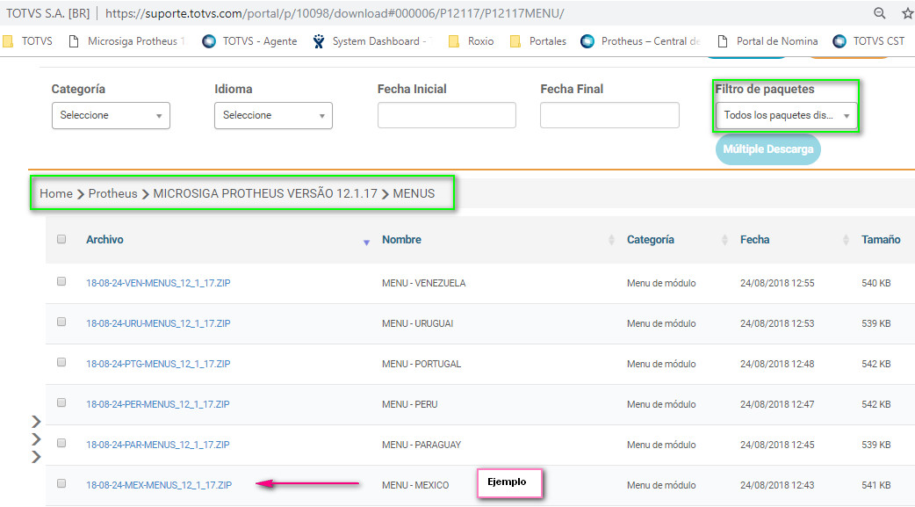The image size is (915, 507).
Task: Sort by the Fecha column header
Action: 754,240
